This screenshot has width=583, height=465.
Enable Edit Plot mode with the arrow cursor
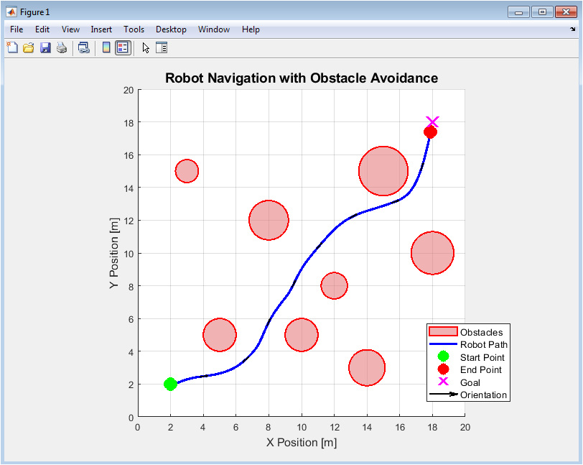tap(146, 48)
